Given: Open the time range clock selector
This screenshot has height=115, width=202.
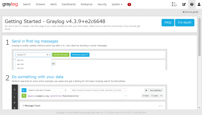Looking at the screenshot, I should pos(24,90).
